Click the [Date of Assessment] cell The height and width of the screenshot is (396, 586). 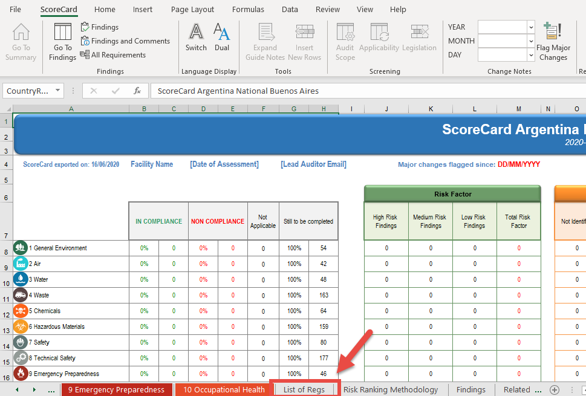[x=224, y=164]
